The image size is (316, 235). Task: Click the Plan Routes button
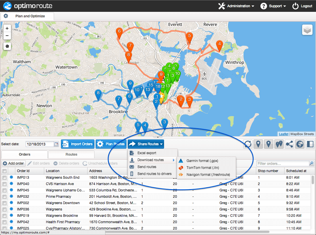pyautogui.click(x=111, y=144)
